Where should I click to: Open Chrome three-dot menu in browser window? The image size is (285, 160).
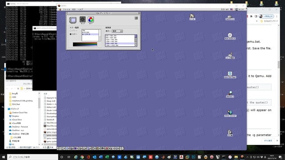pyautogui.click(x=277, y=16)
